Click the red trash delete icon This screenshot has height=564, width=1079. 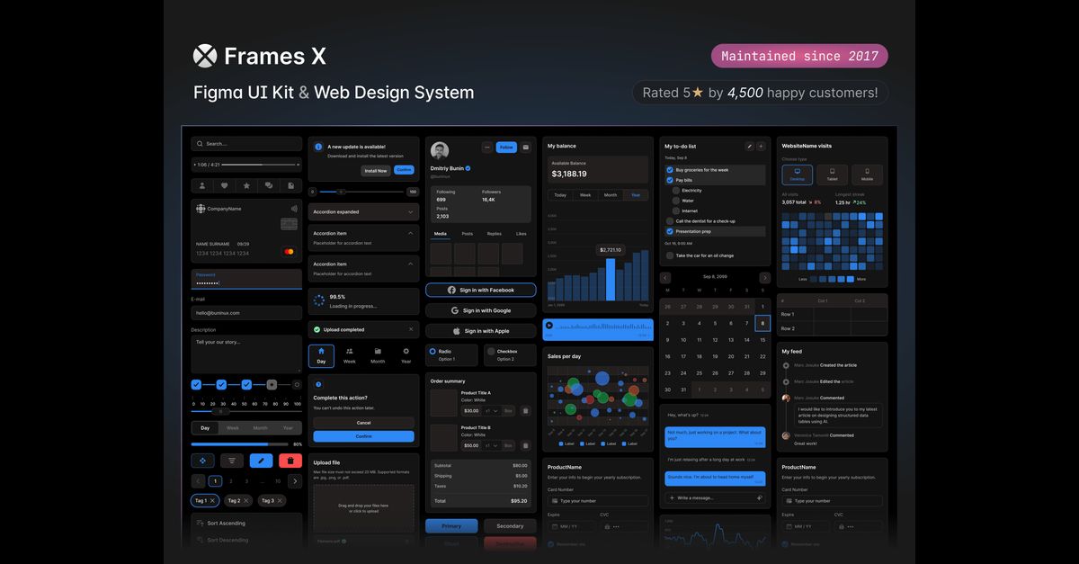pos(290,460)
